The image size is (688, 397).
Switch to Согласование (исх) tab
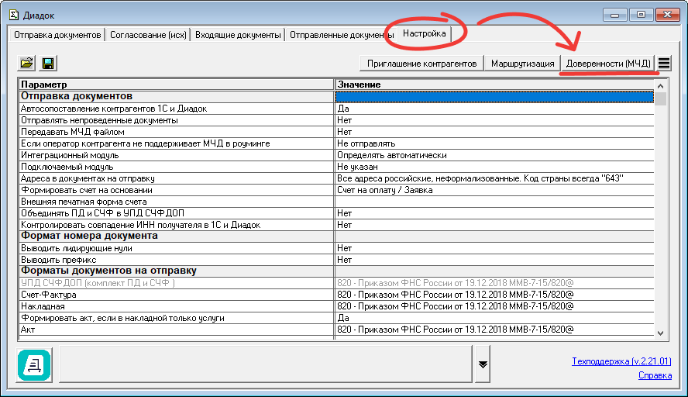[148, 35]
